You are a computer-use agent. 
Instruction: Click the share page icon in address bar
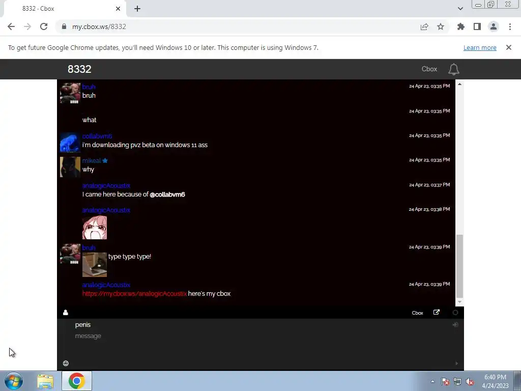(x=424, y=26)
